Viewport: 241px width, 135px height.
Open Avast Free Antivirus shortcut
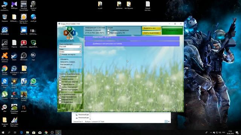click(5, 57)
